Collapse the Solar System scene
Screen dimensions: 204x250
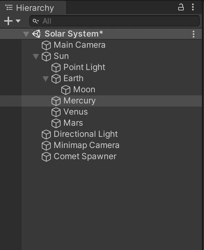[26, 34]
